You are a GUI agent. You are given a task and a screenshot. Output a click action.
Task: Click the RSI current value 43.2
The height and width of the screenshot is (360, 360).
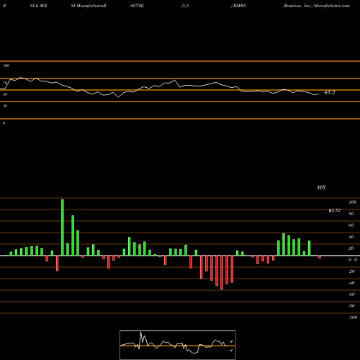[329, 92]
